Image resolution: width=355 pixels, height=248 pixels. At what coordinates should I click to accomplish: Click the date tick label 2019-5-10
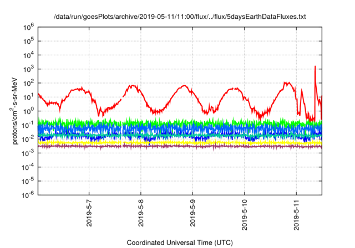245,215
